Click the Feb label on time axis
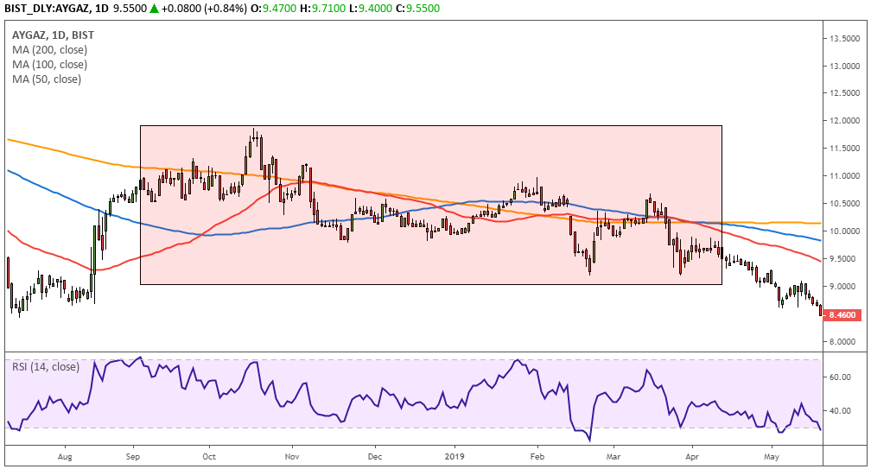This screenshot has width=871, height=469. coord(537,457)
